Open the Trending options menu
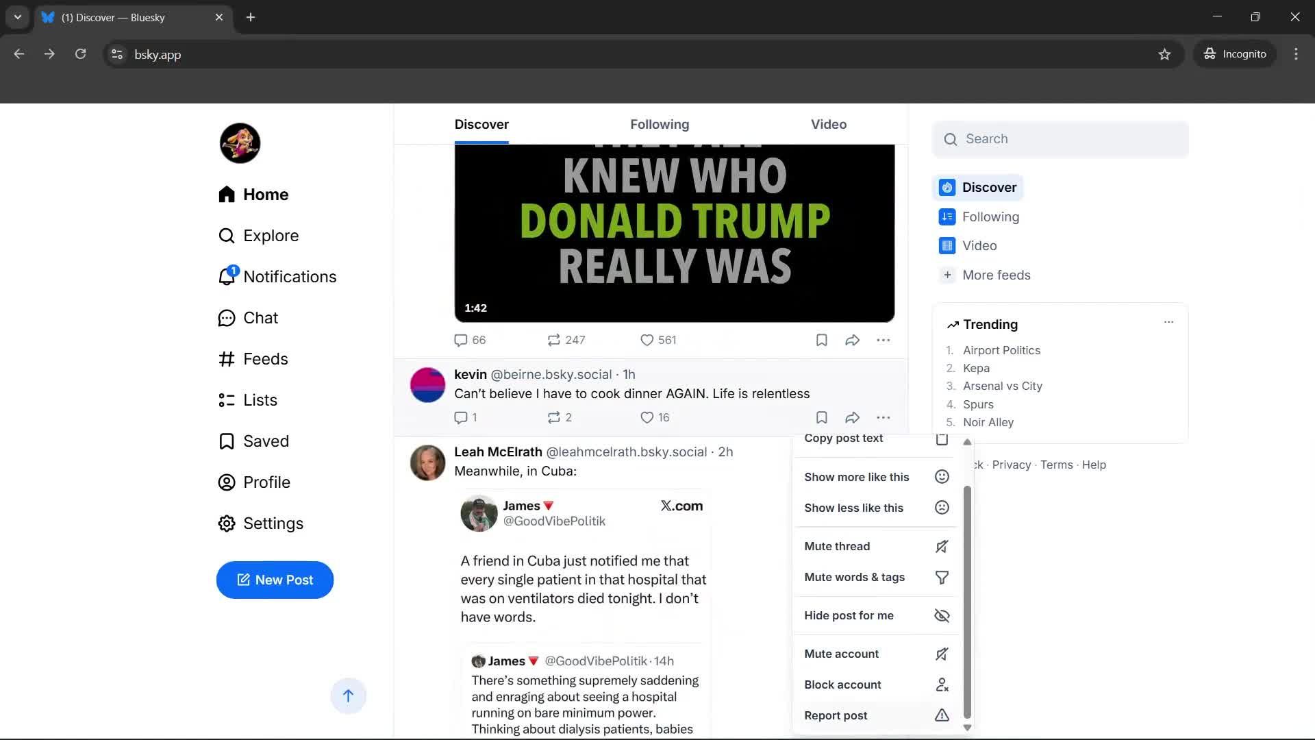Viewport: 1315px width, 740px height. point(1168,321)
